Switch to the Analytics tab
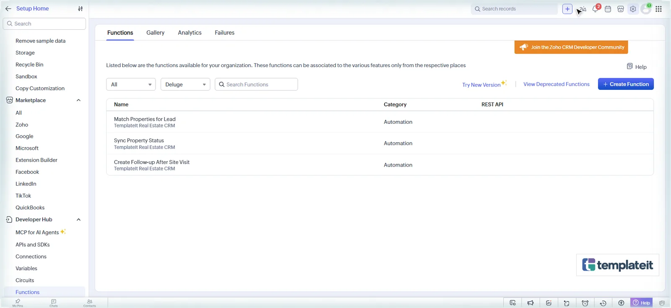Screen dimensions: 671x308 tap(190, 33)
